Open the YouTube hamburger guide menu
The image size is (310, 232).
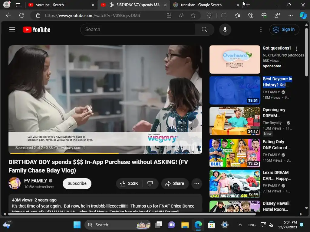12,30
